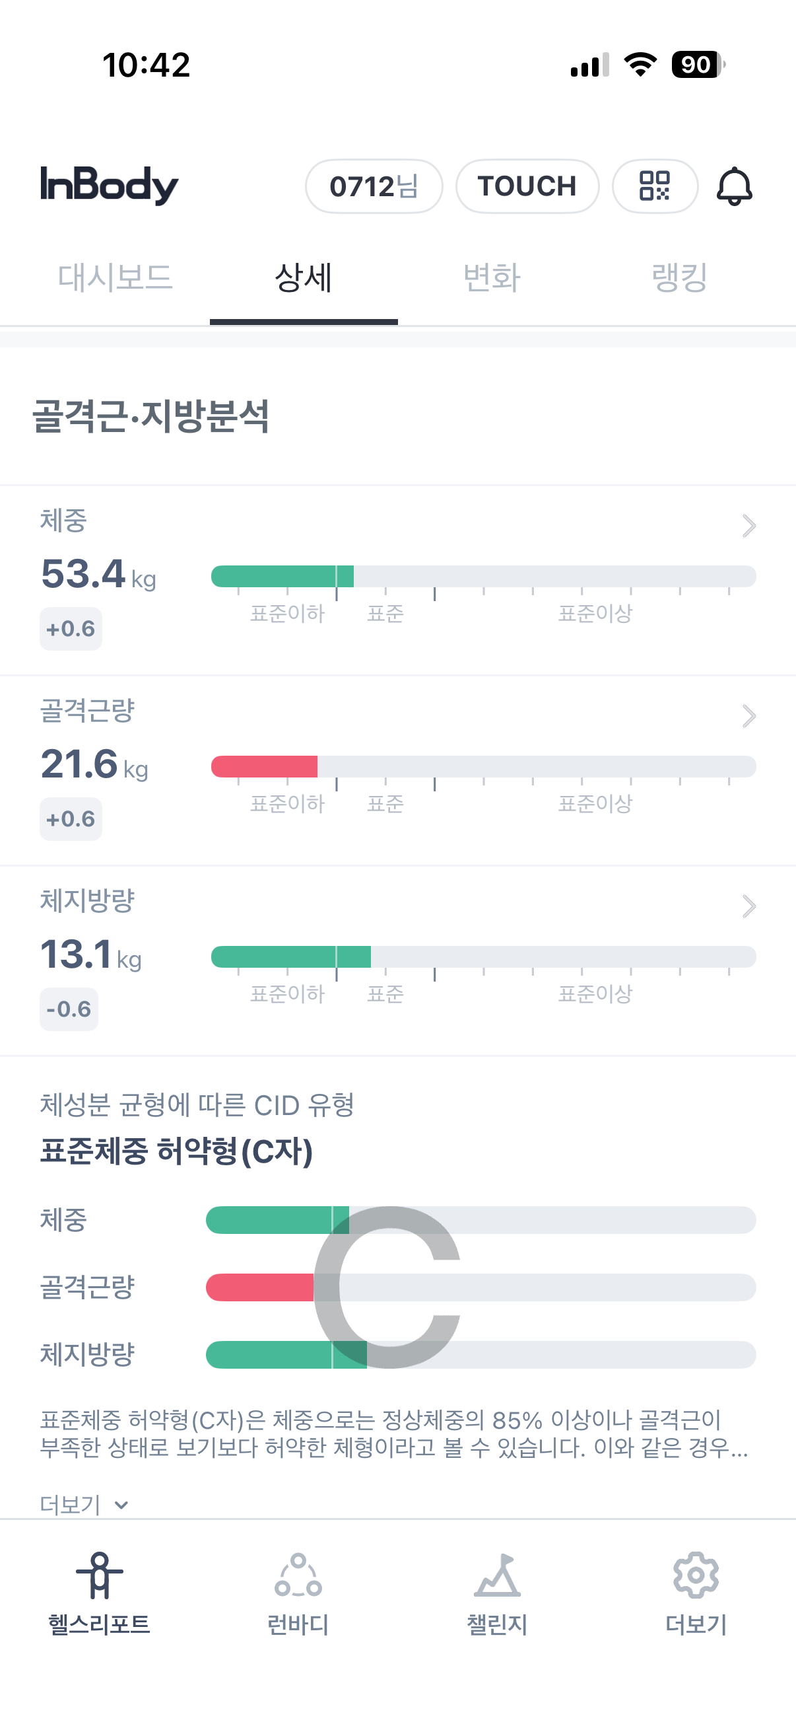This screenshot has width=796, height=1732.
Task: Tap the Wi-Fi status icon
Action: pyautogui.click(x=640, y=65)
